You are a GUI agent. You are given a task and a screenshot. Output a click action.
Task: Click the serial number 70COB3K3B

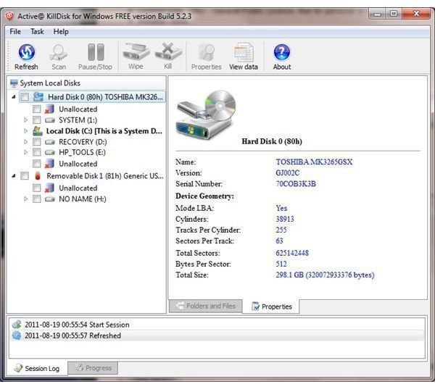tap(296, 183)
